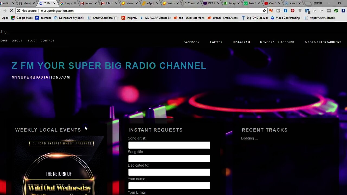Open the INSTAGRAM link in header
The image size is (347, 195).
241,42
